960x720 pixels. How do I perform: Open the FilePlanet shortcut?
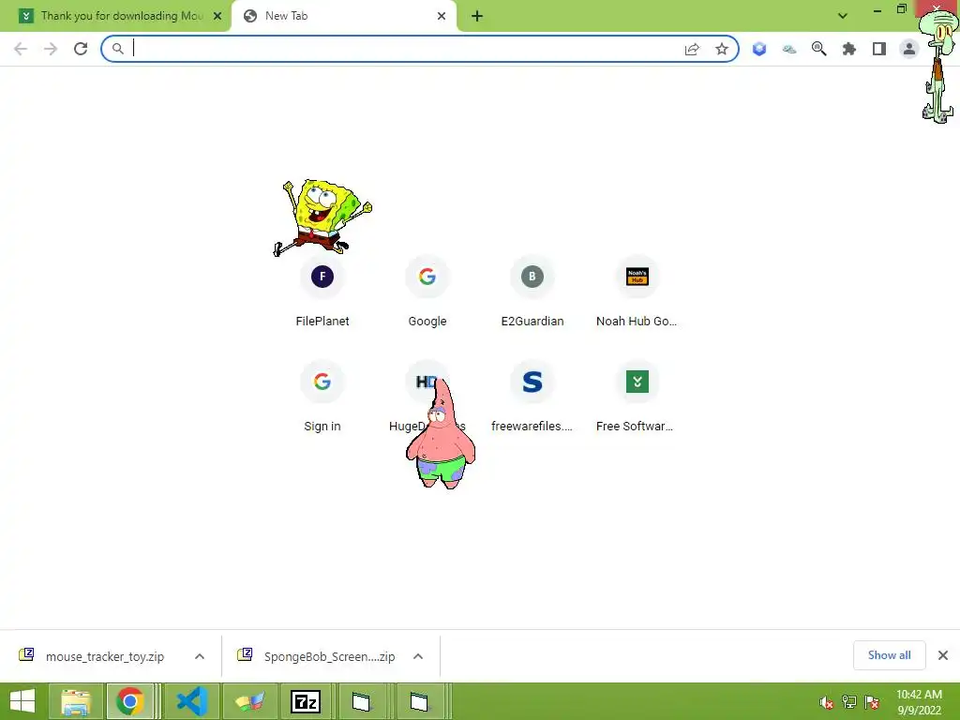[322, 292]
